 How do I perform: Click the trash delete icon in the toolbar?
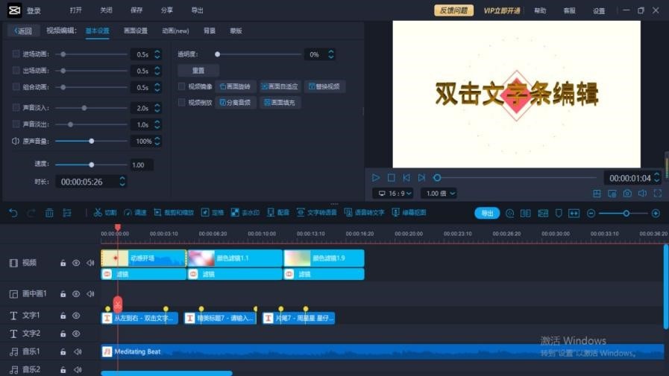[x=49, y=213]
